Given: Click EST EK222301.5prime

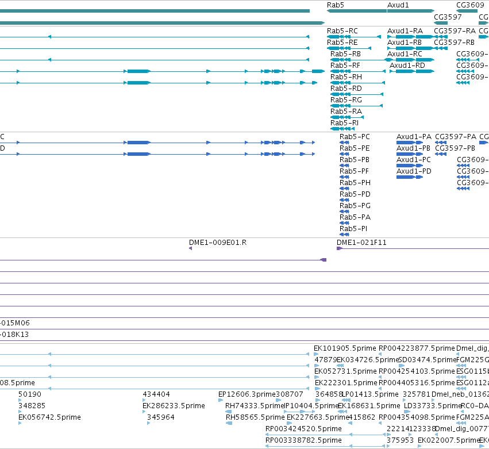Looking at the screenshot, I should [346, 383].
